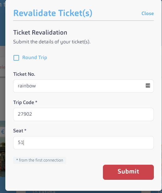Close the Revalidate Ticket(s) dialog
This screenshot has height=193, width=162.
pos(148,14)
